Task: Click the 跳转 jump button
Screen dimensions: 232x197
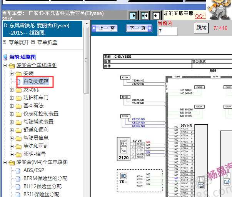Action: click(x=201, y=28)
